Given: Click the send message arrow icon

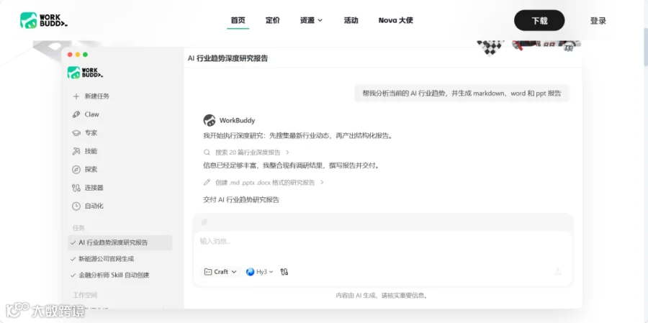Looking at the screenshot, I should click(x=557, y=271).
